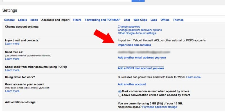Click the Change password link
The width and height of the screenshot is (225, 112).
pos(129,27)
